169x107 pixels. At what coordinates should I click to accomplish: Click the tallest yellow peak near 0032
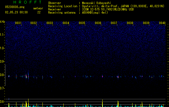tap(28, 103)
